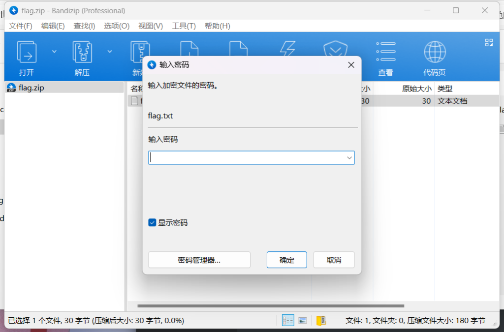Expand the dropdown arrow next to 解压
The height and width of the screenshot is (332, 504).
(110, 51)
